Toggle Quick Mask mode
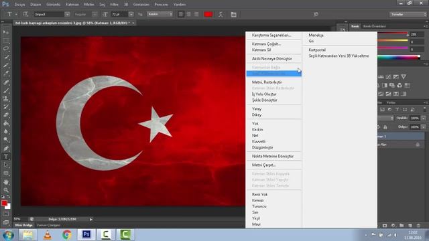Viewport: 429px width, 241px height. [x=6, y=214]
